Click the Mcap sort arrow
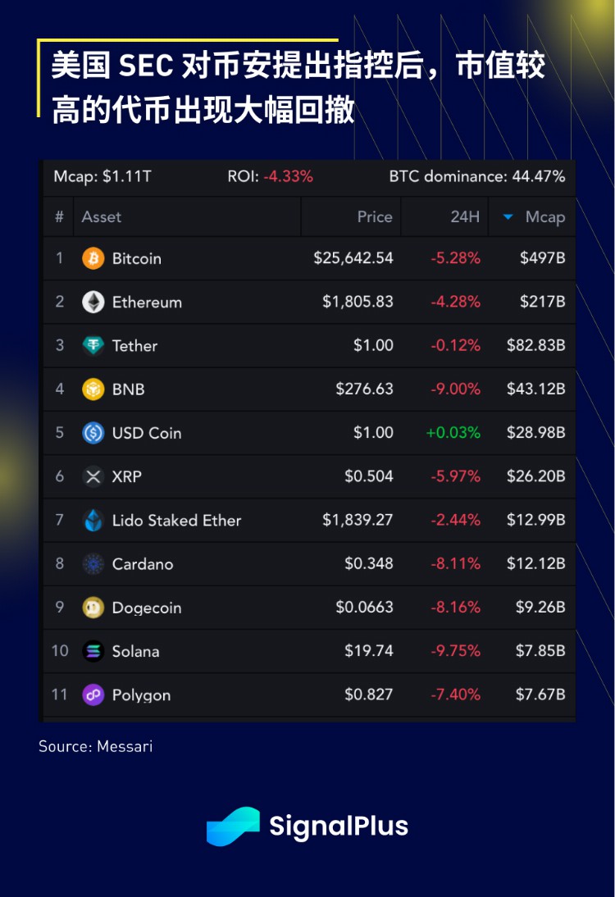The height and width of the screenshot is (897, 615). (x=508, y=217)
